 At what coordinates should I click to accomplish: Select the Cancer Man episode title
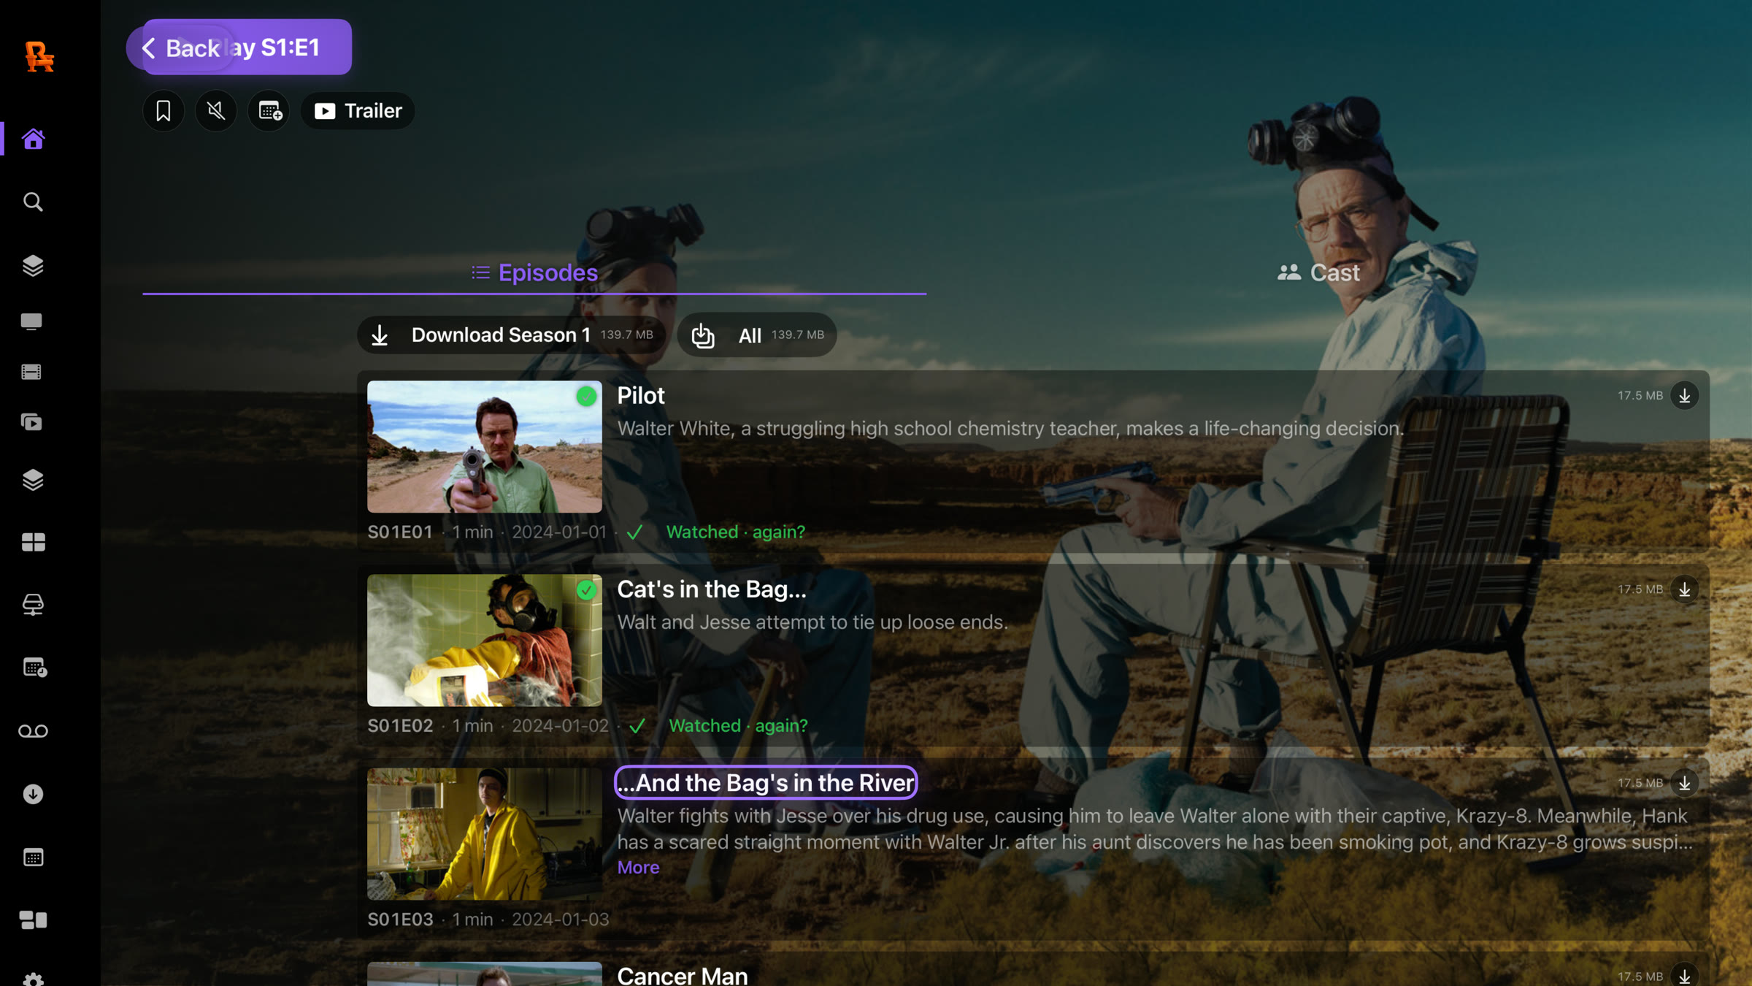[683, 976]
